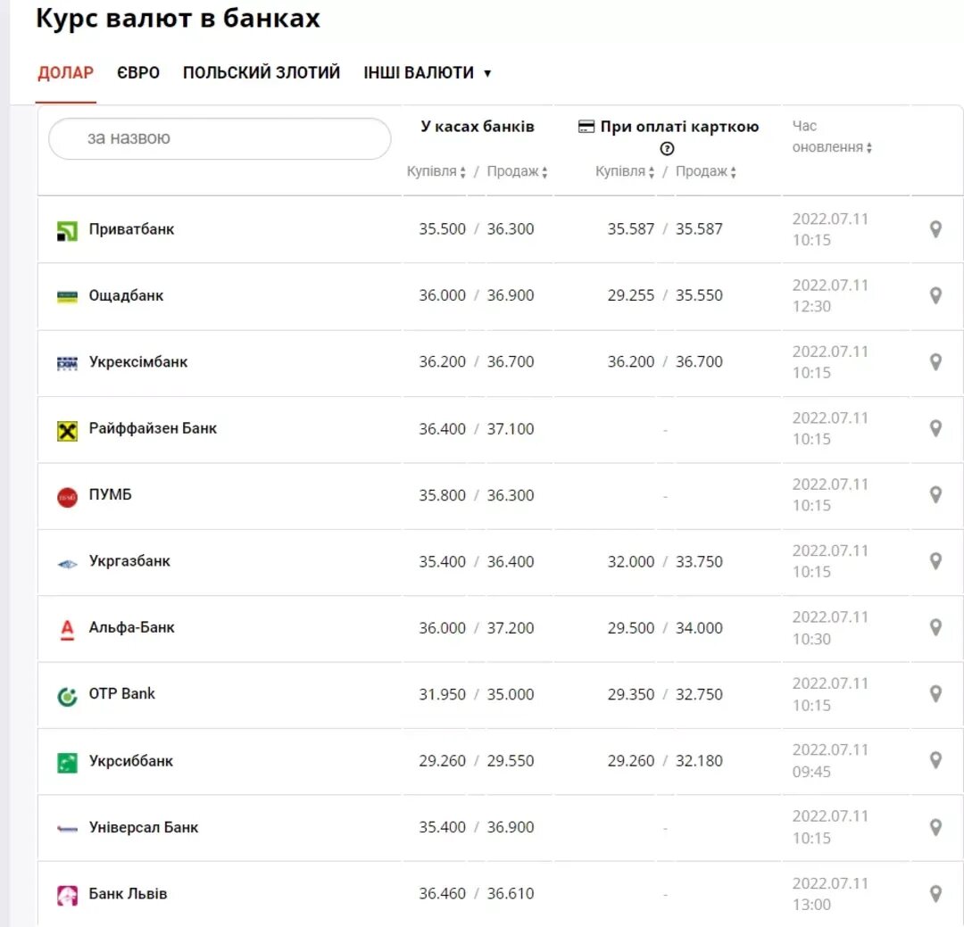Open the Райффайзен Банк link

coord(154,428)
